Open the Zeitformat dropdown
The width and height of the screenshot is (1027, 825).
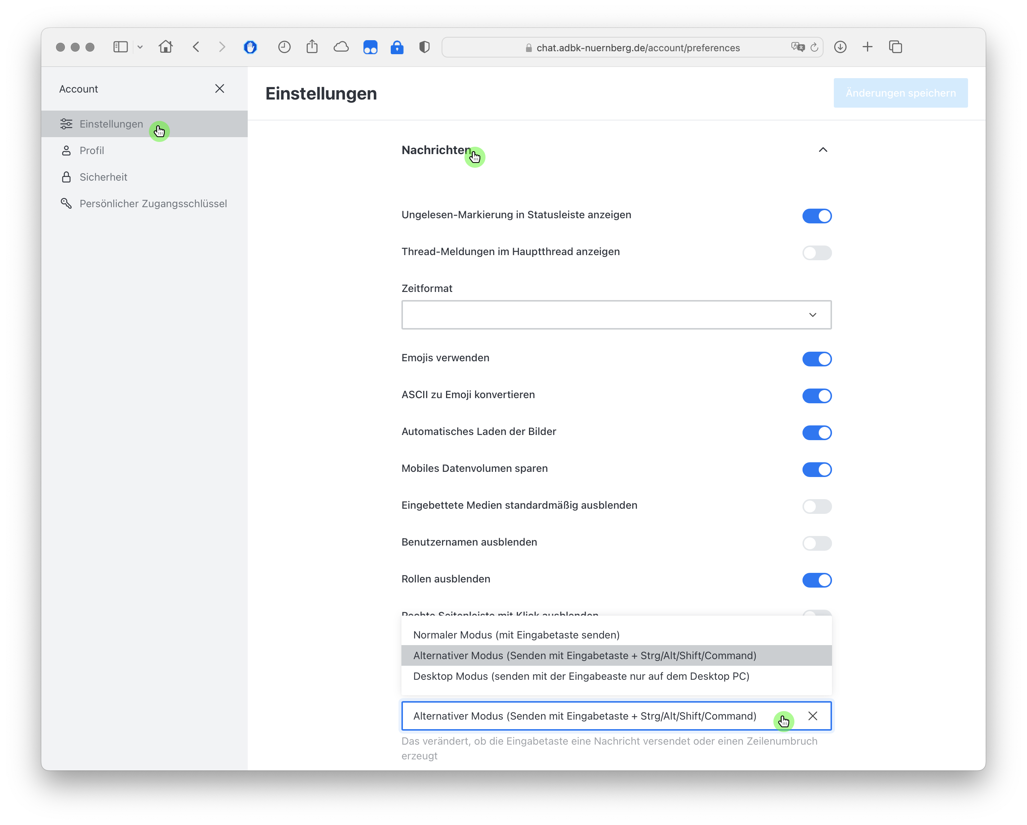(x=616, y=314)
